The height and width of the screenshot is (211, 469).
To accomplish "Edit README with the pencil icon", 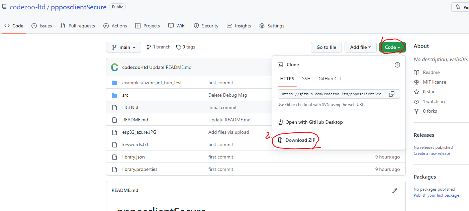I will (x=395, y=191).
